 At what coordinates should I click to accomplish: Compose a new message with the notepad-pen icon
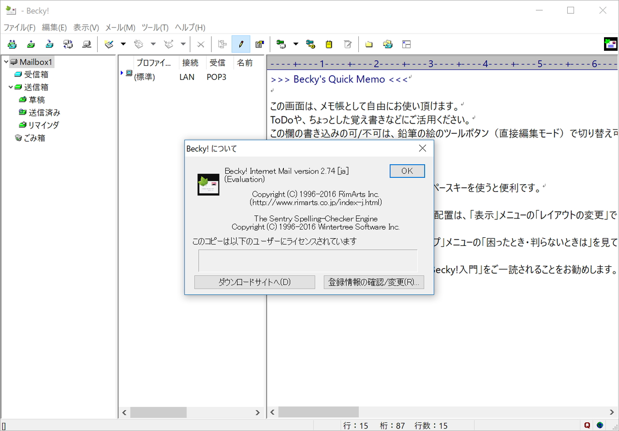click(x=109, y=44)
